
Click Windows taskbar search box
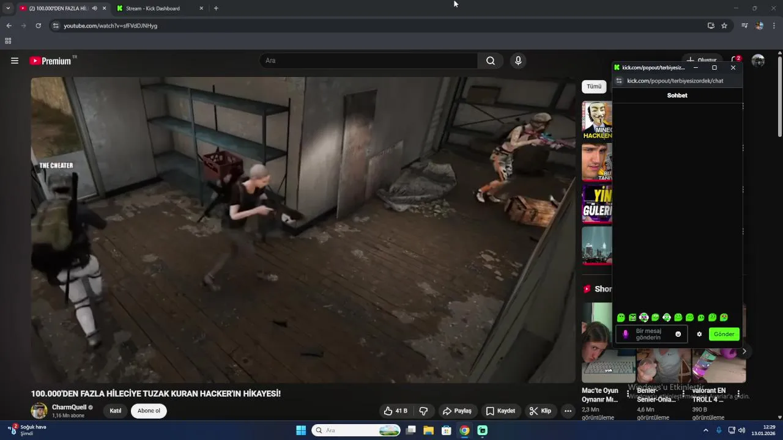click(x=357, y=430)
